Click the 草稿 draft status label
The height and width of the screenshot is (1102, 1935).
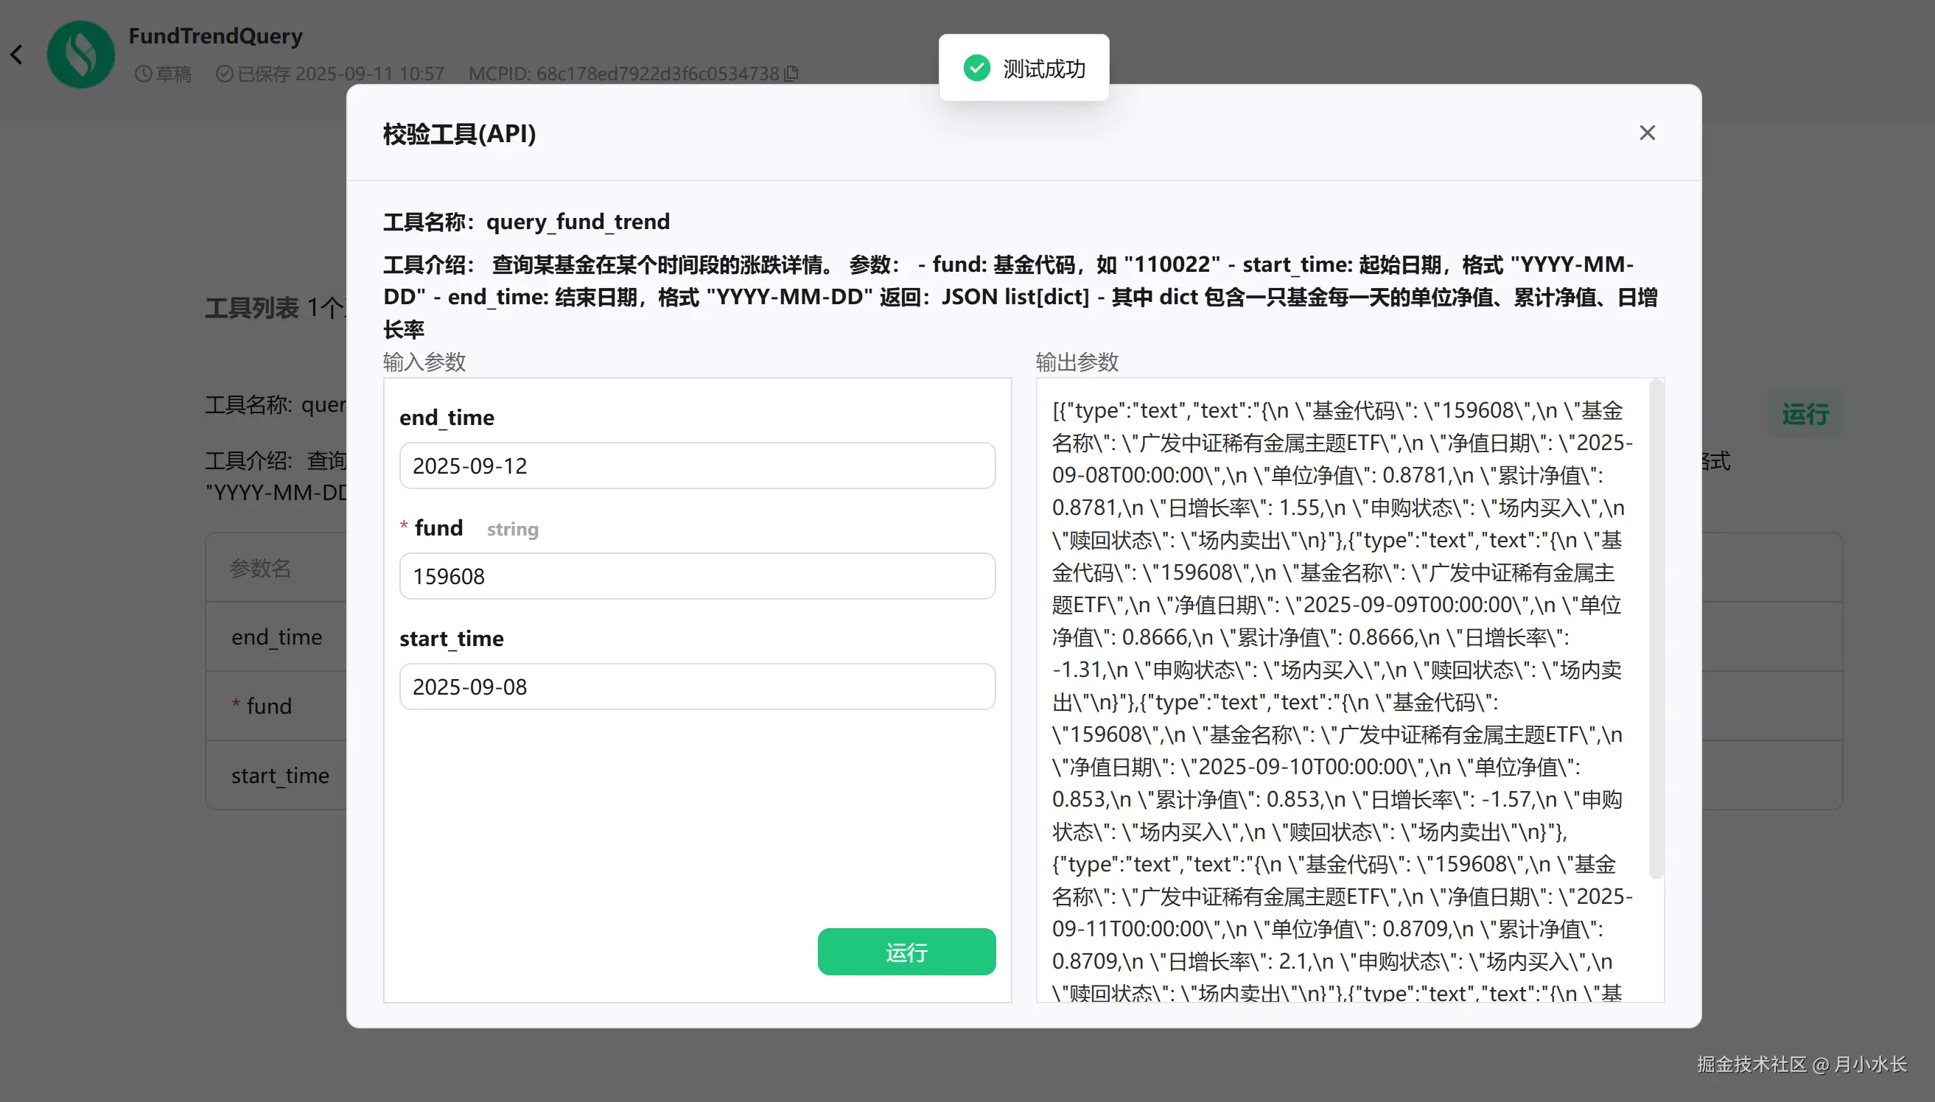pos(172,74)
